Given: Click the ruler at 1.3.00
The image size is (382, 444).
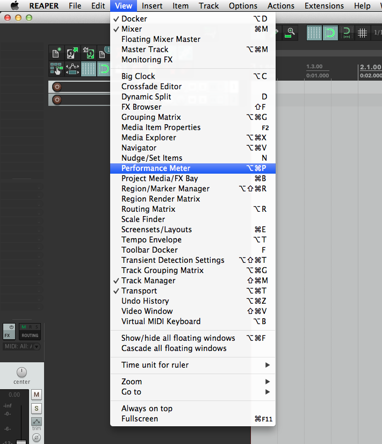Looking at the screenshot, I should [x=314, y=67].
